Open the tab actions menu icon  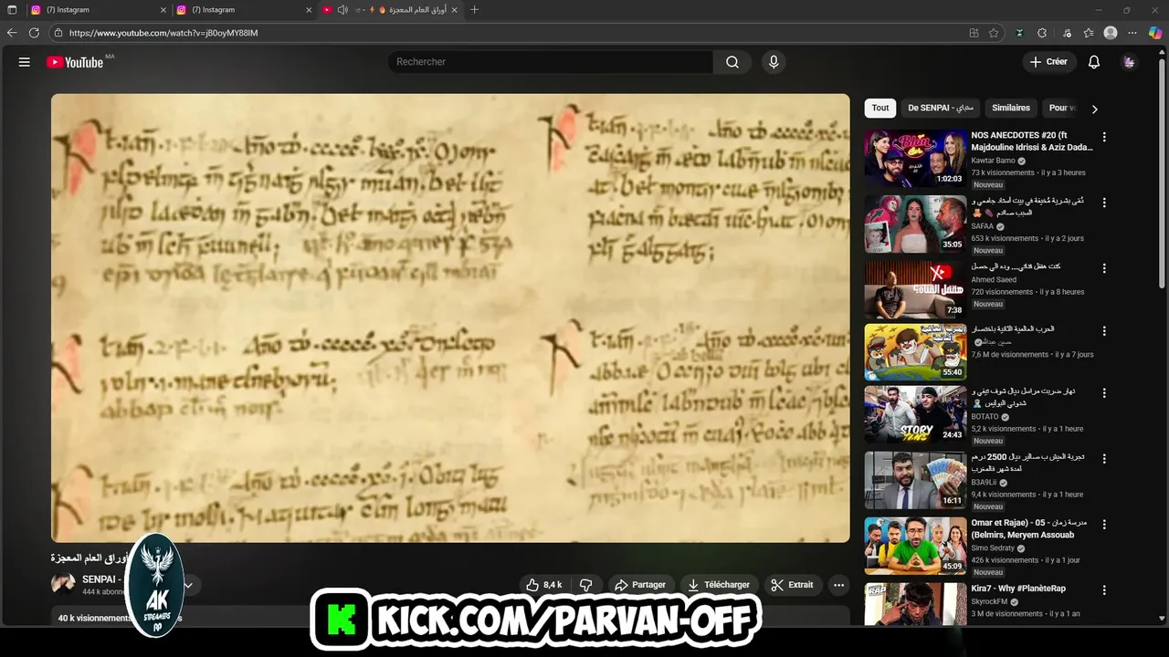click(12, 10)
